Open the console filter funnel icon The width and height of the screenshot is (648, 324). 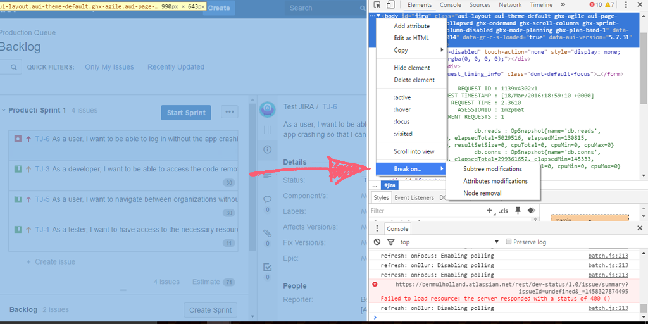point(390,242)
